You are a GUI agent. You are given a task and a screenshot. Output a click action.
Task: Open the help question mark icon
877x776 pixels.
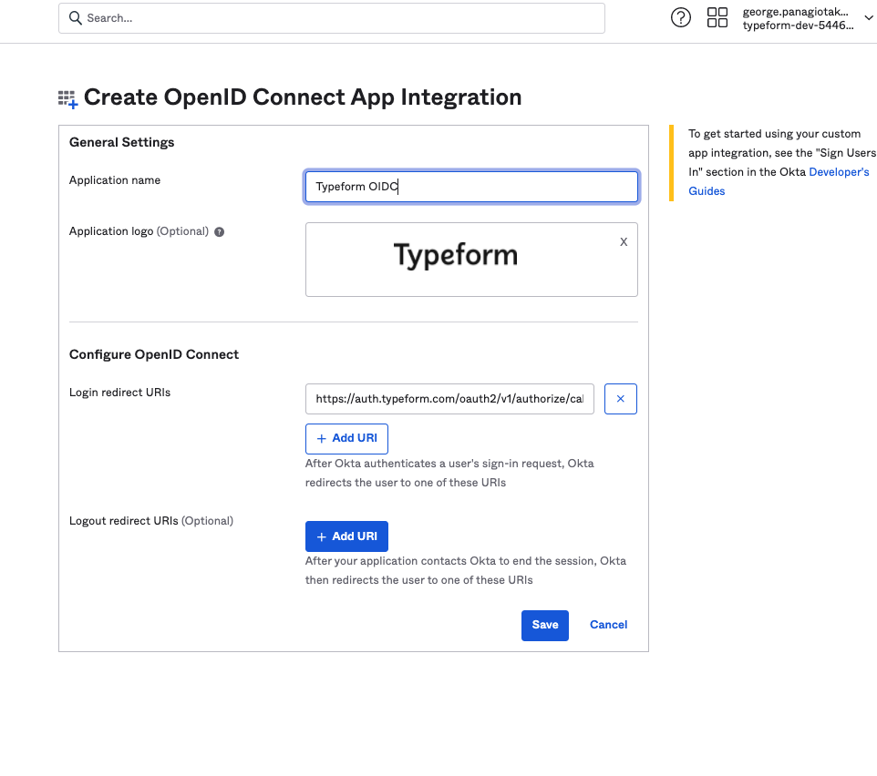(x=681, y=18)
